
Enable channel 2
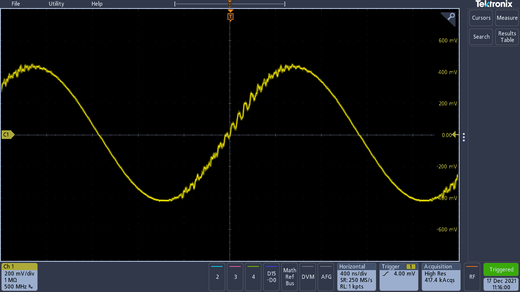click(x=217, y=277)
